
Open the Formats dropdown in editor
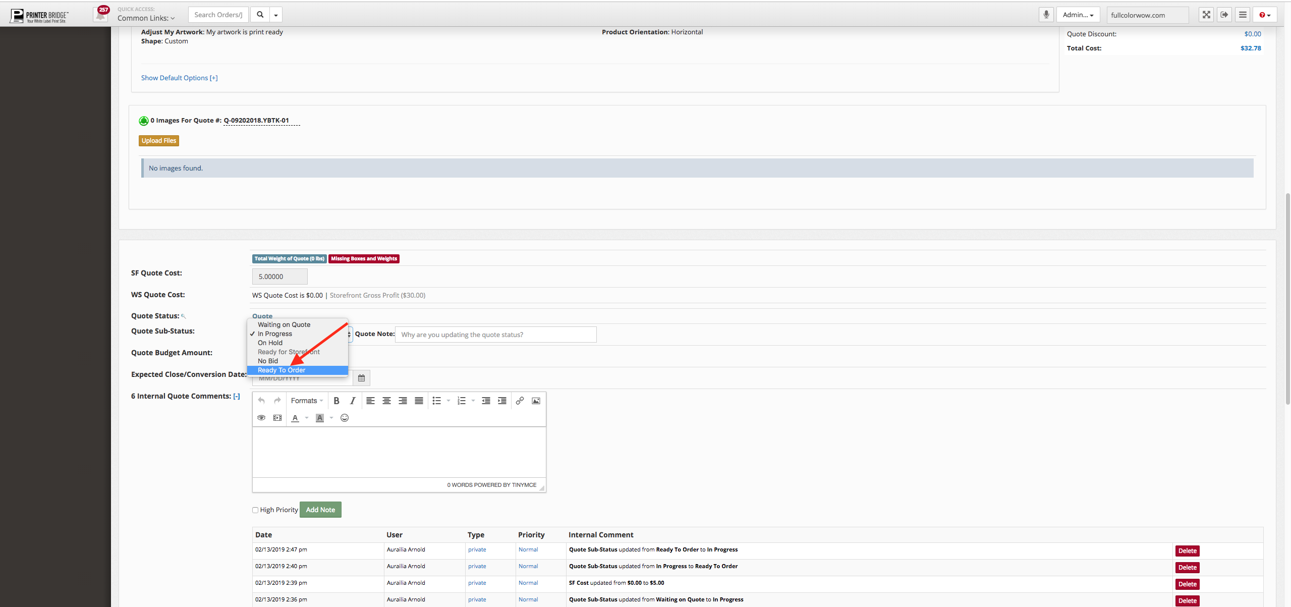(307, 401)
